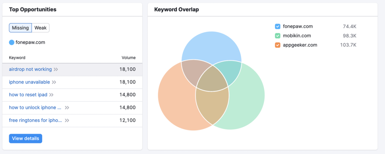Sort by the Volume column header
The width and height of the screenshot is (385, 154).
click(x=128, y=58)
